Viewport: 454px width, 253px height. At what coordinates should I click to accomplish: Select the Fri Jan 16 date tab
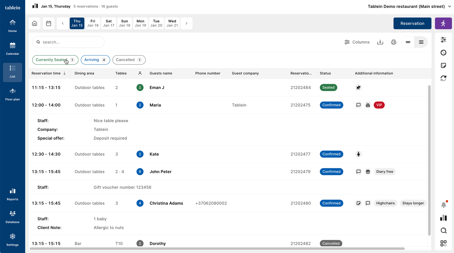tap(93, 23)
